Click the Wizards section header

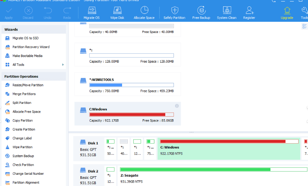click(34, 29)
